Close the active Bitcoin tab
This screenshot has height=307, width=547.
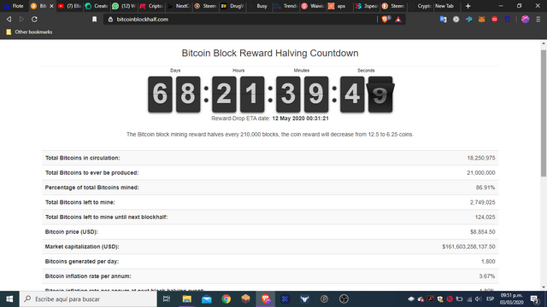[x=51, y=6]
